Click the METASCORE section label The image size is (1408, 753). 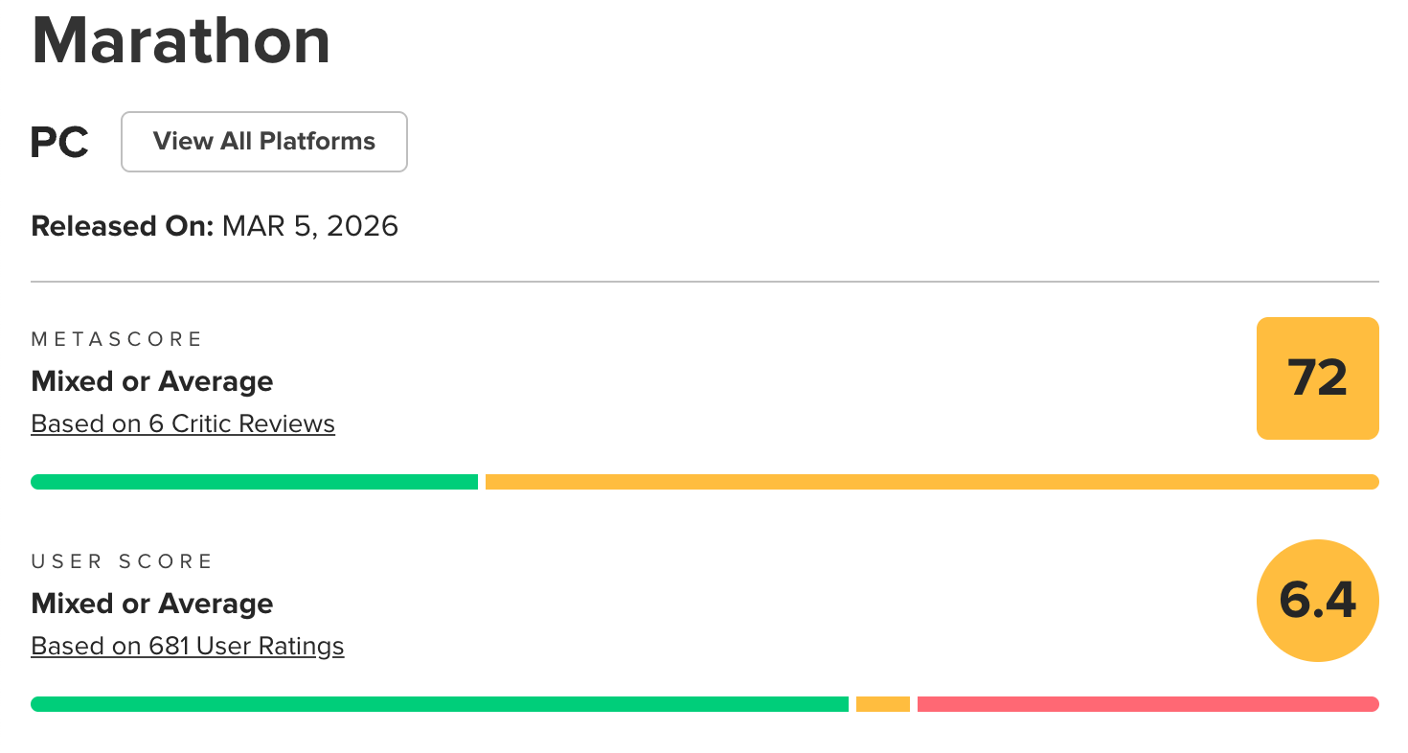coord(117,339)
